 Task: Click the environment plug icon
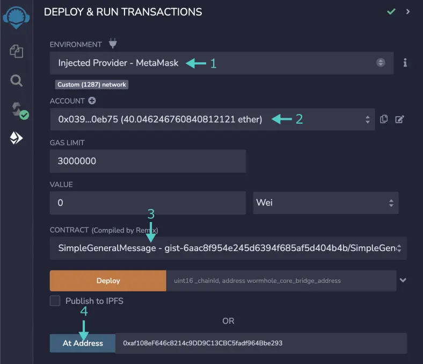(x=113, y=43)
